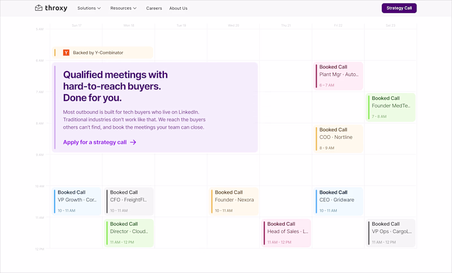452x273 pixels.
Task: Open the About Us page
Action: 178,8
